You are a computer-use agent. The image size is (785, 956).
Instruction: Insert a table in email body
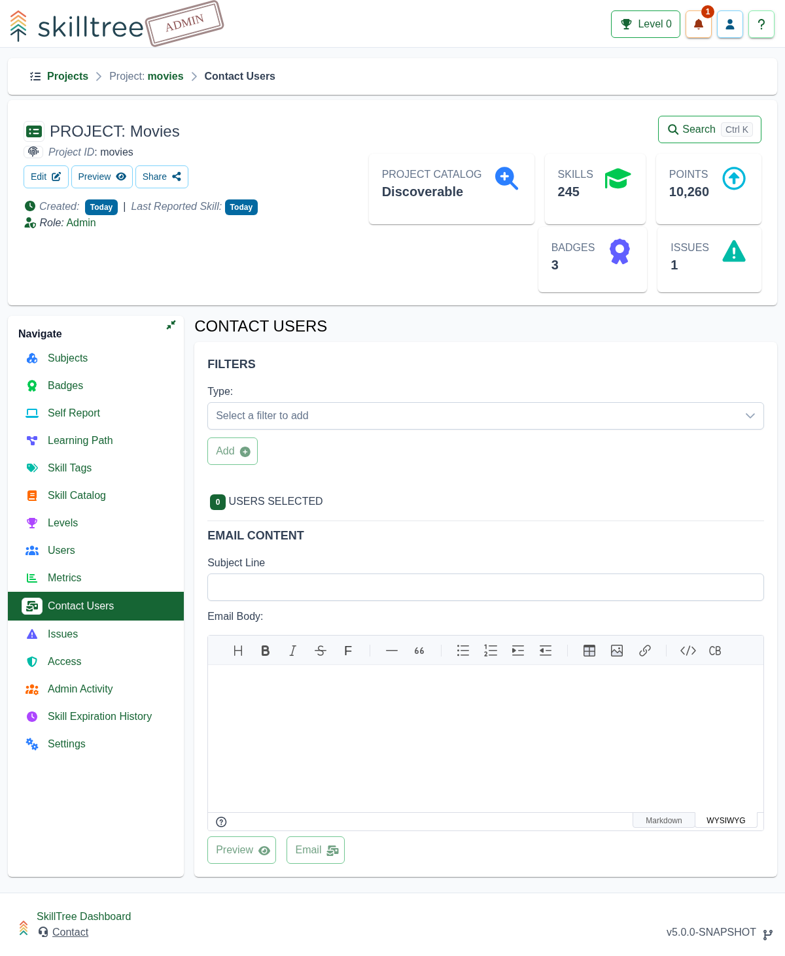[x=589, y=651]
